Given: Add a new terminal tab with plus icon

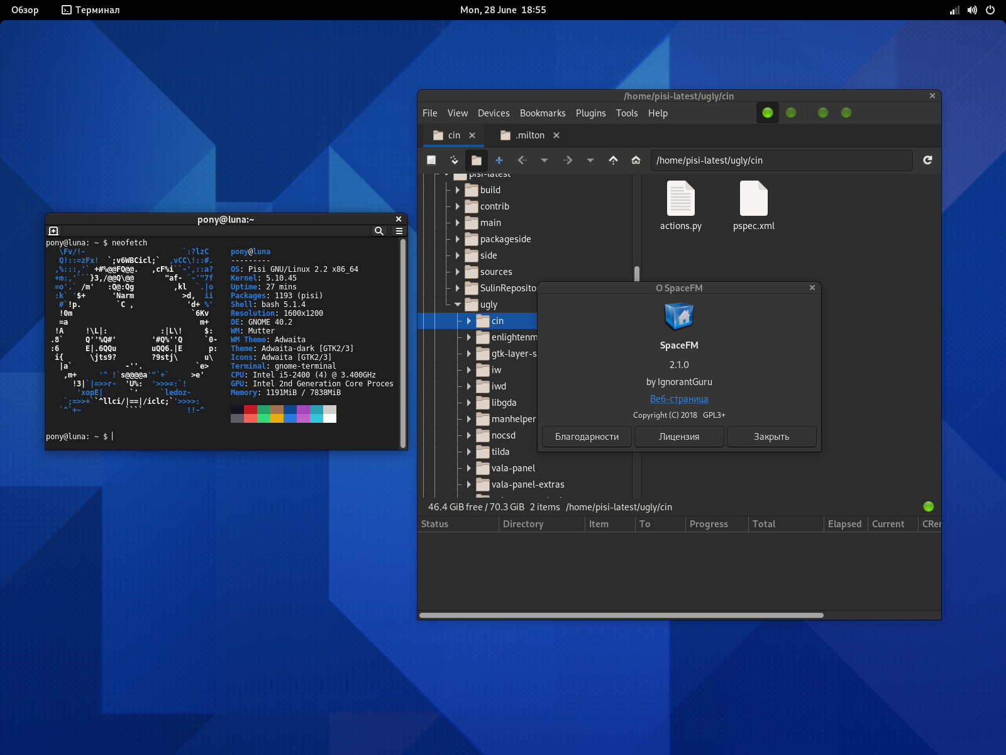Looking at the screenshot, I should point(53,231).
